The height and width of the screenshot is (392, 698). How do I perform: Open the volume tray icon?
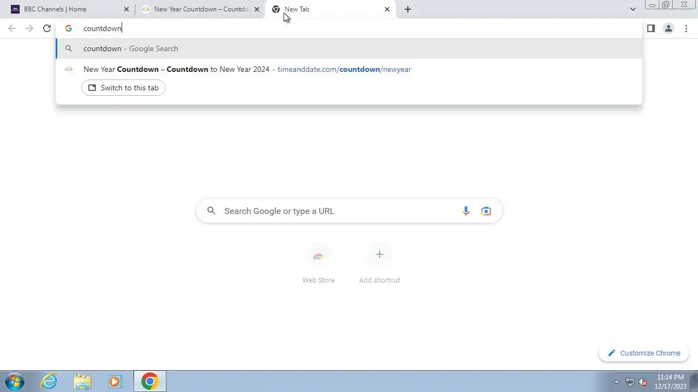pos(643,382)
